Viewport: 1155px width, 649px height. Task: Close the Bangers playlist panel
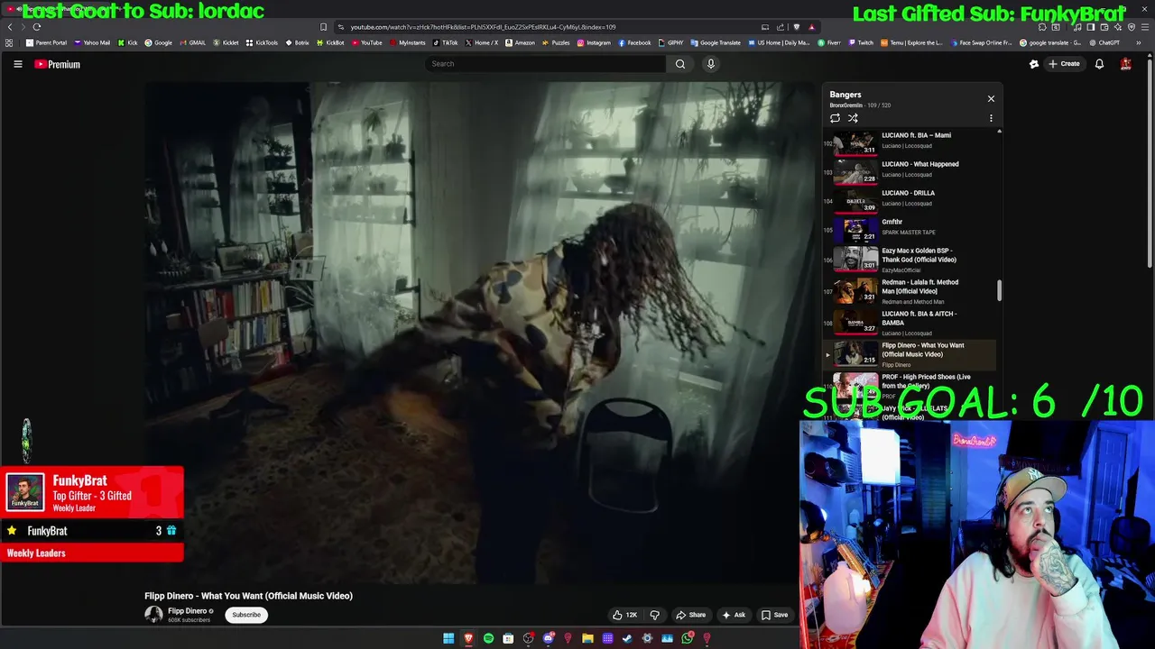pyautogui.click(x=991, y=99)
